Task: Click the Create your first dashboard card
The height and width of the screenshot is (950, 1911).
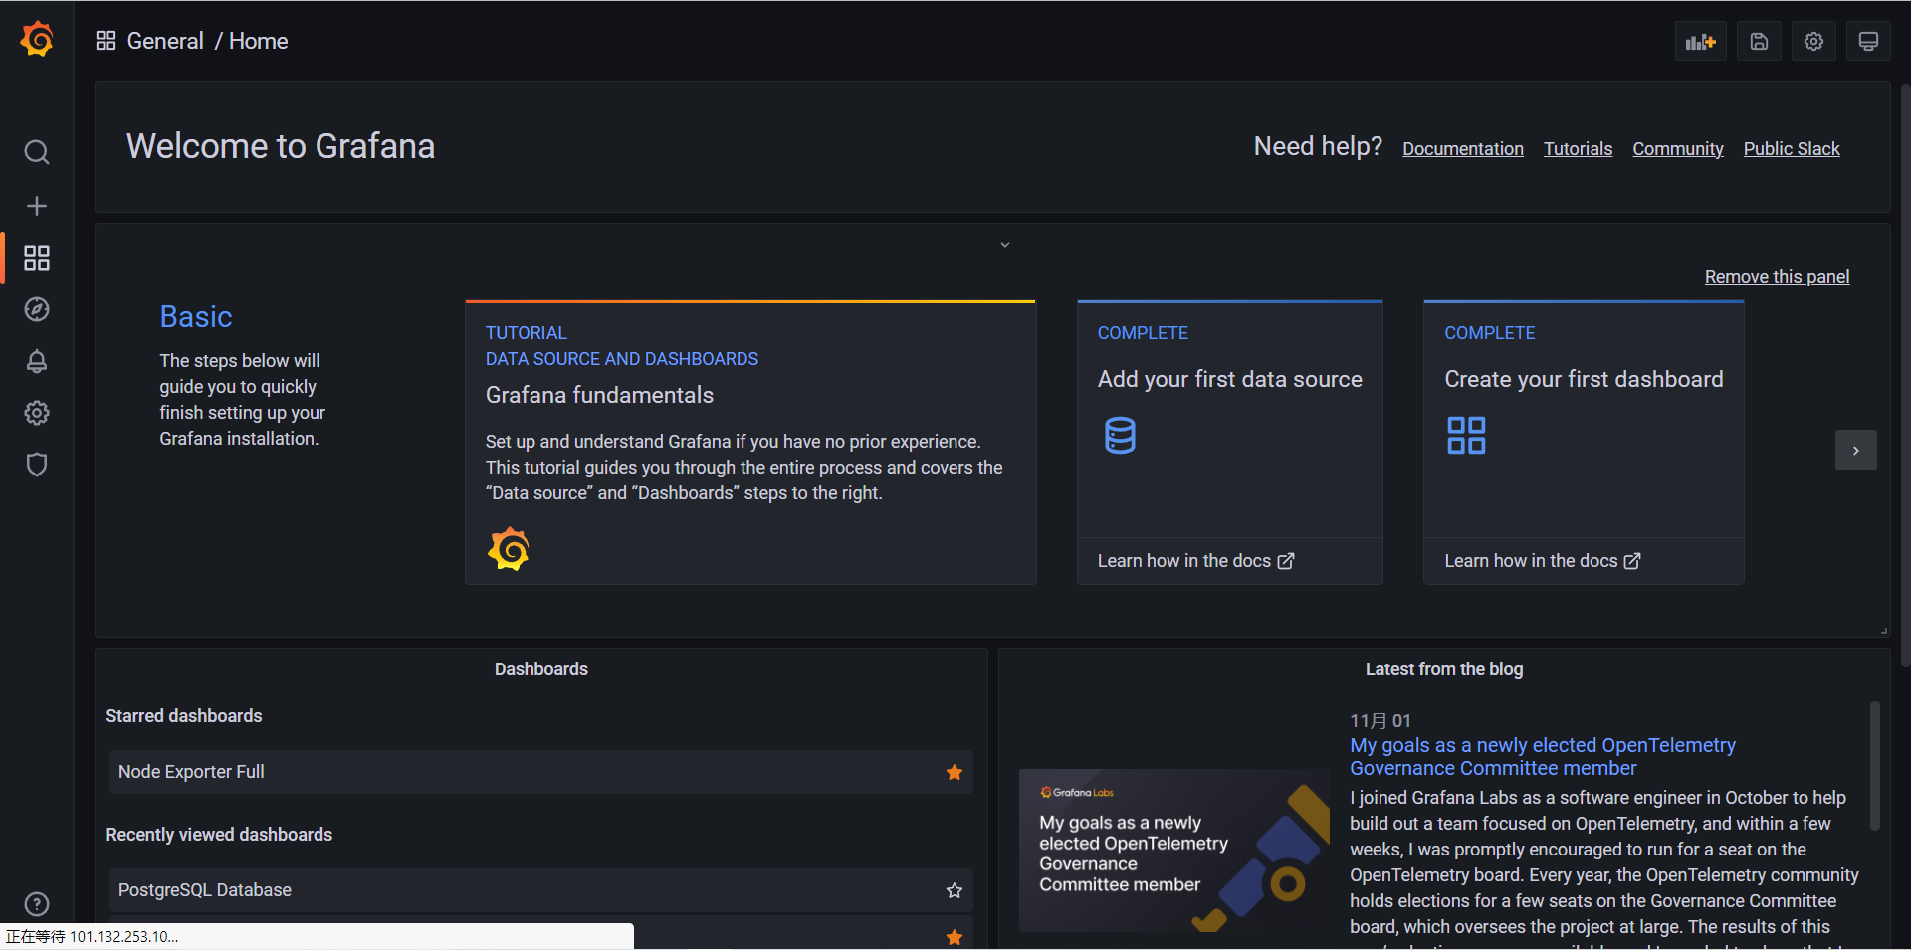Action: (x=1584, y=443)
